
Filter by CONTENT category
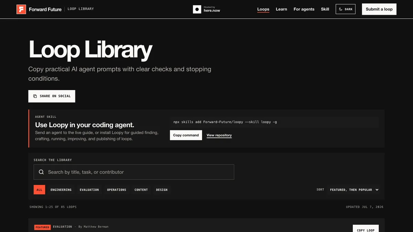(x=141, y=190)
